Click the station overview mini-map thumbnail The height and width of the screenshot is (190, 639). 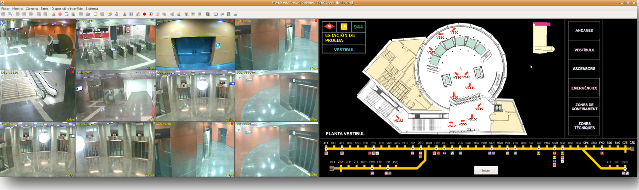click(x=543, y=38)
